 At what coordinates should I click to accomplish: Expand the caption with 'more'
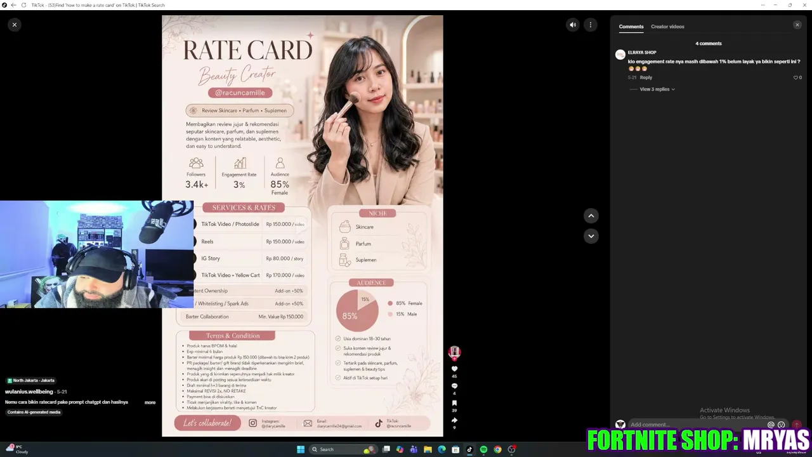150,402
